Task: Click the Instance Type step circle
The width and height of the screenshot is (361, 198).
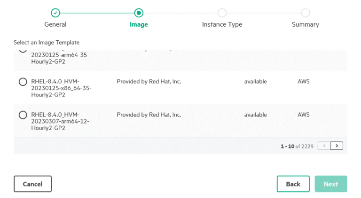Action: point(222,13)
